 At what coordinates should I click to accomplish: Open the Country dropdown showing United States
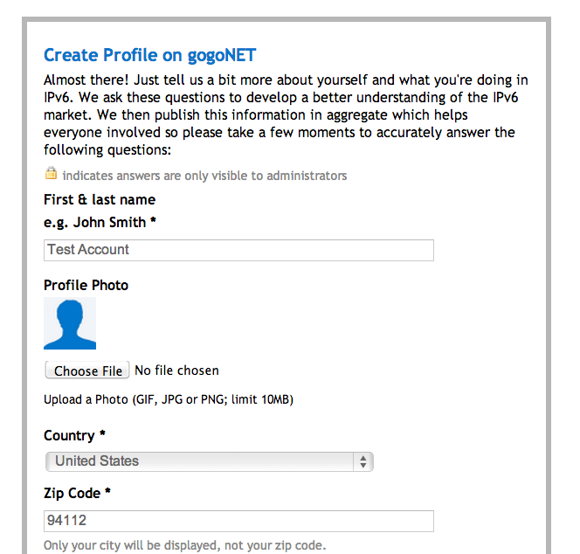click(209, 461)
